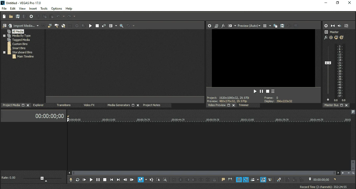This screenshot has width=356, height=189.
Task: Toggle the Master Mute button
Action: click(x=336, y=37)
